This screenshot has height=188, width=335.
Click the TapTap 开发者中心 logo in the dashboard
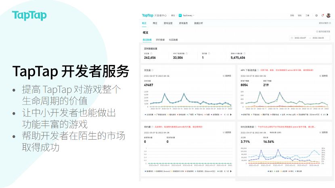(154, 15)
